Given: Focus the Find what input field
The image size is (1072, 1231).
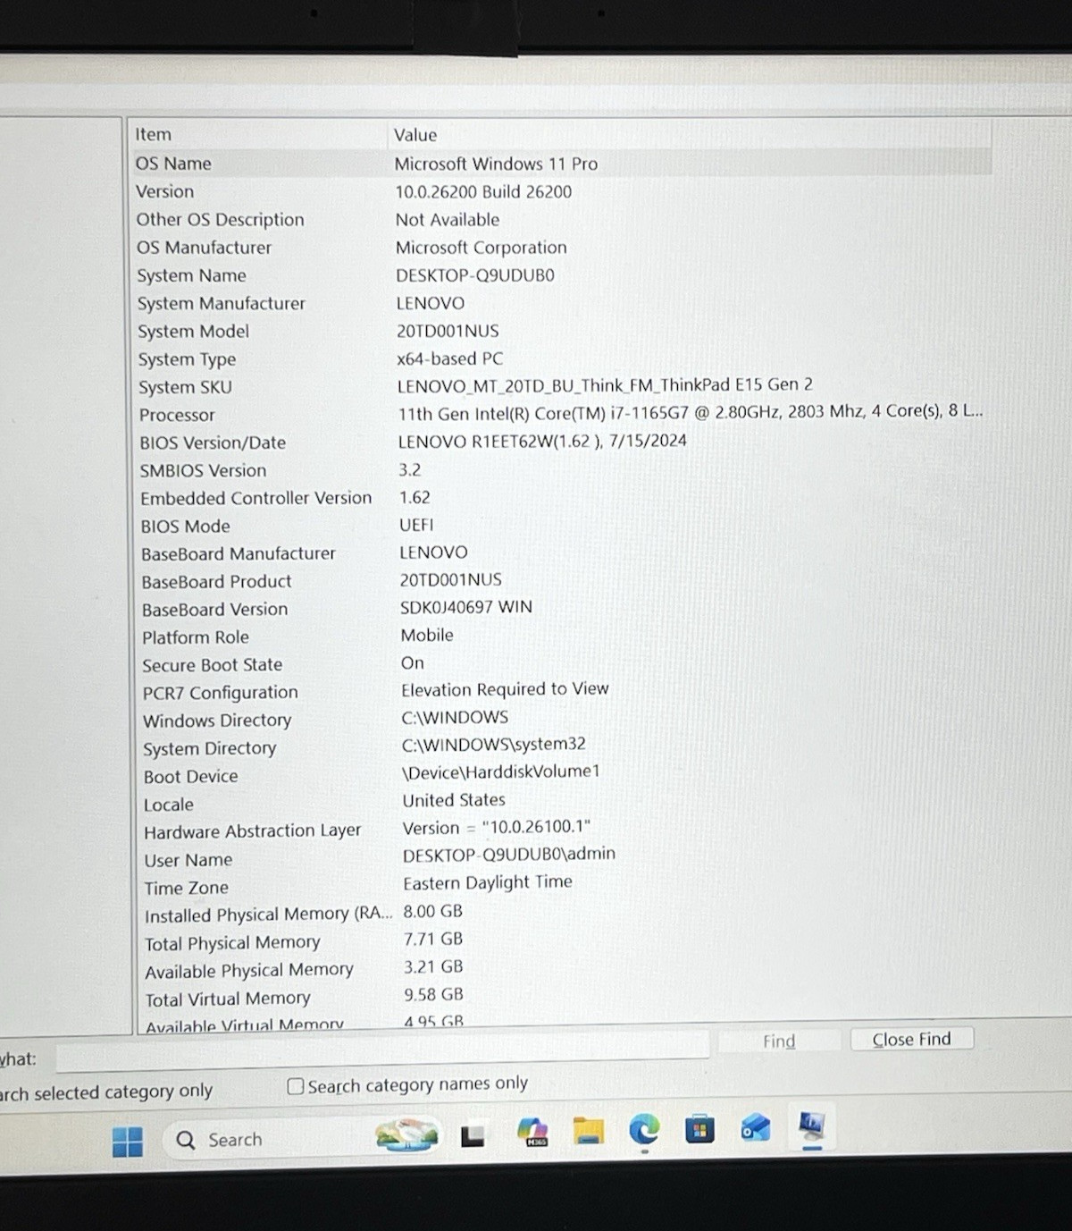Looking at the screenshot, I should pyautogui.click(x=382, y=1051).
